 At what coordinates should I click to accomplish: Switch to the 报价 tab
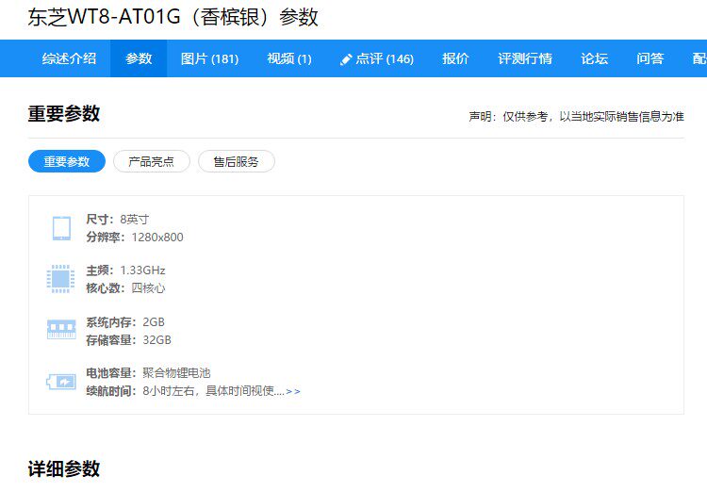455,58
